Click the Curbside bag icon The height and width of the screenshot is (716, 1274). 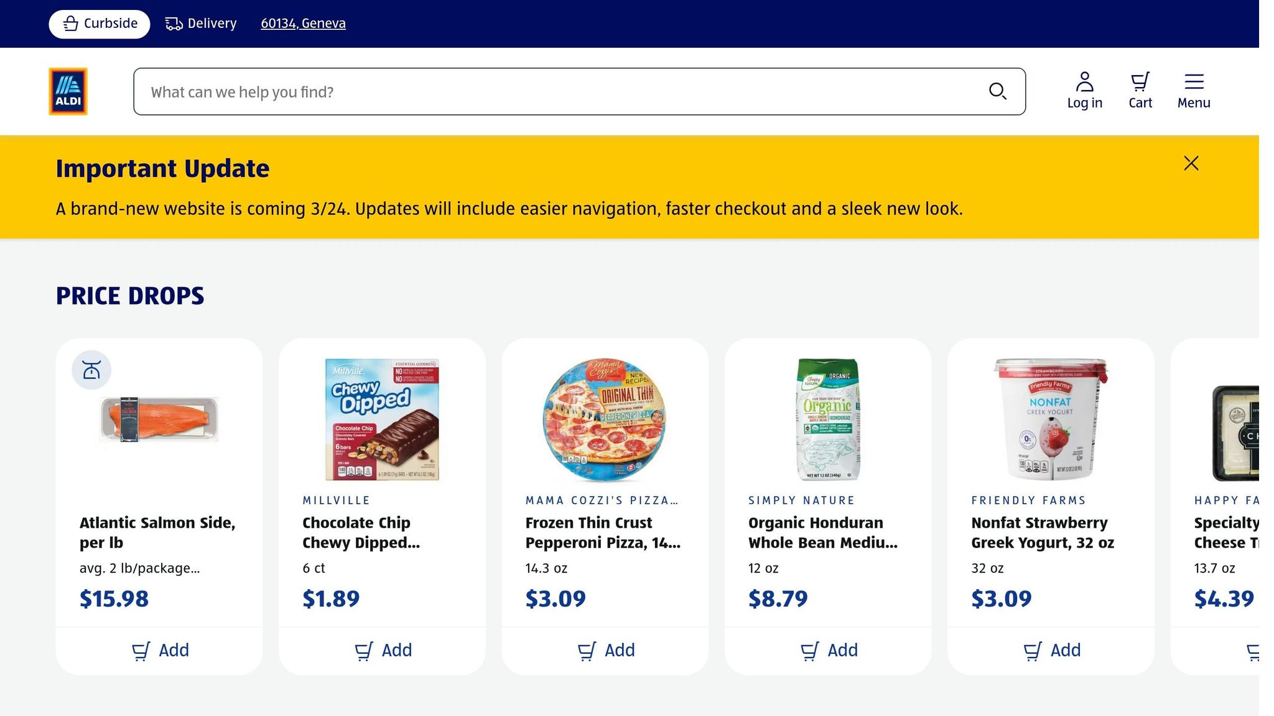point(70,23)
